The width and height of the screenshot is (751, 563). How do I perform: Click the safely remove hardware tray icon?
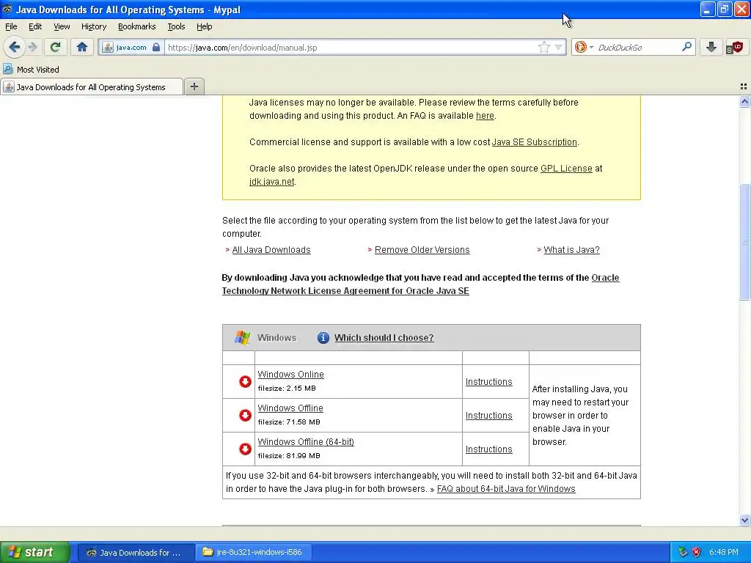pos(683,553)
